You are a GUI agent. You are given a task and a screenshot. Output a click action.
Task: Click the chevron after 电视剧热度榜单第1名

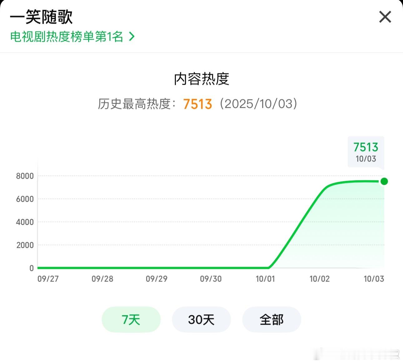click(x=132, y=37)
